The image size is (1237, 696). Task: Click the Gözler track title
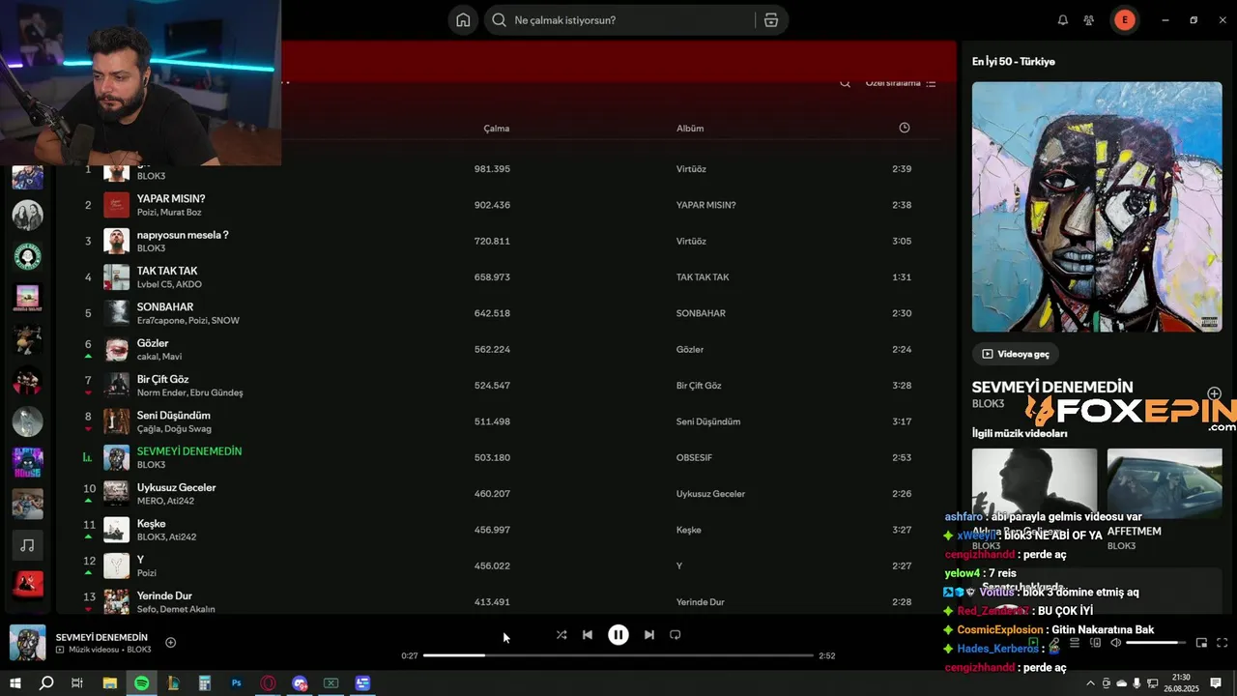pos(153,343)
